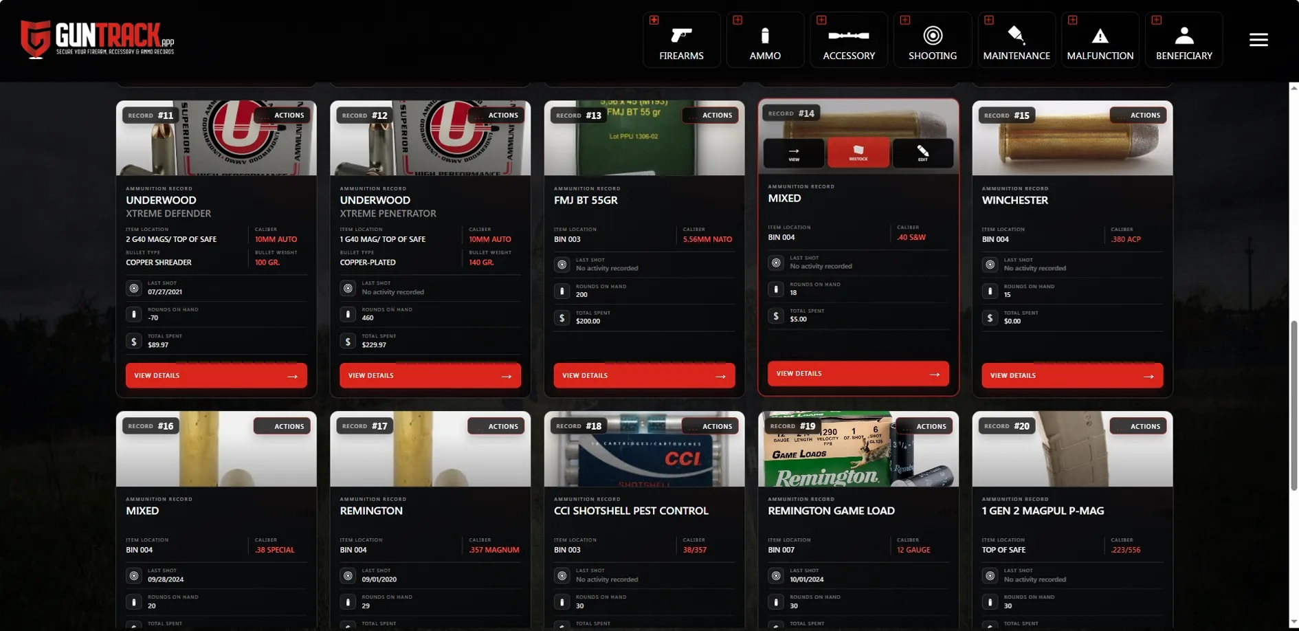Switch to the Shooting section
The image size is (1299, 631).
[x=933, y=40]
